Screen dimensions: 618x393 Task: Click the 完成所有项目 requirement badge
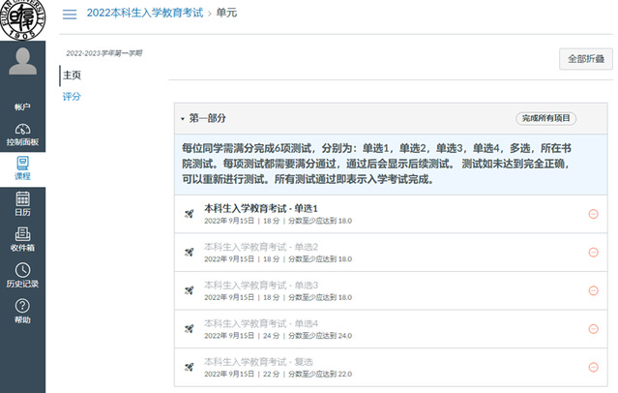[547, 118]
